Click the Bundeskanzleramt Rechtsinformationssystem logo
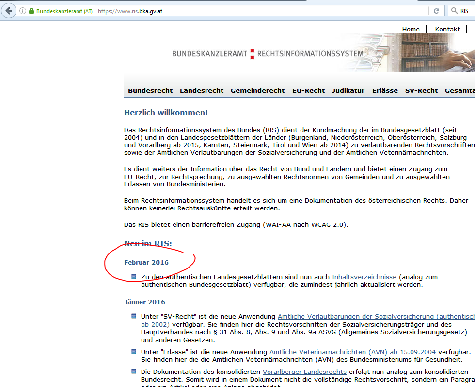The width and height of the screenshot is (475, 387). coord(267,53)
